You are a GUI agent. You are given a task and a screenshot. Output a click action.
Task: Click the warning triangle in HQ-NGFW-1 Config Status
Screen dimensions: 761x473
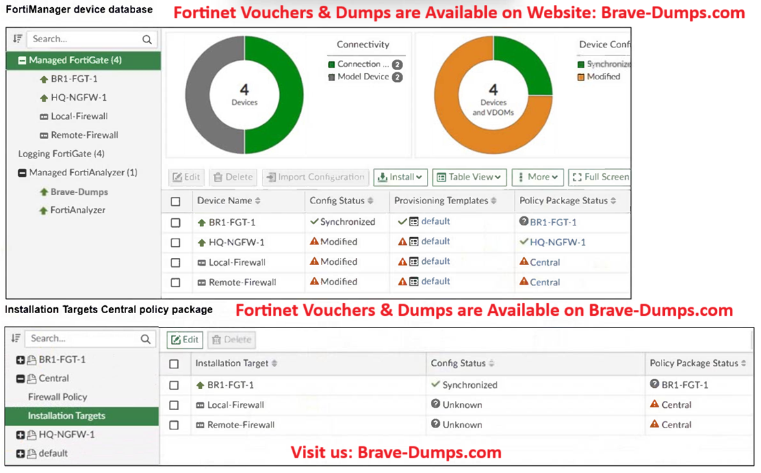(x=314, y=242)
